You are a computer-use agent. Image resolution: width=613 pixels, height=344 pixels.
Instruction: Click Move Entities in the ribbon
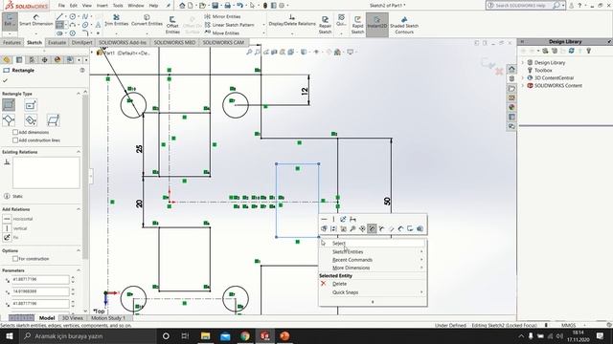coord(221,32)
